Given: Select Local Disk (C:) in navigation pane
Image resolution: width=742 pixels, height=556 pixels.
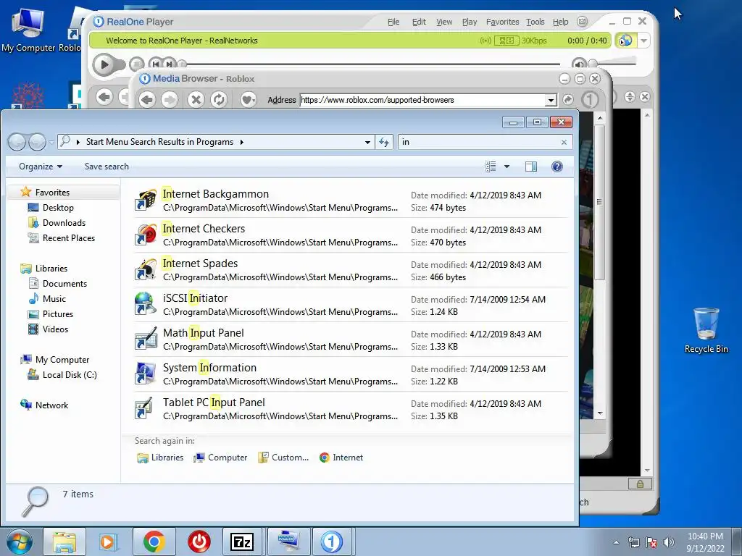Looking at the screenshot, I should 69,375.
